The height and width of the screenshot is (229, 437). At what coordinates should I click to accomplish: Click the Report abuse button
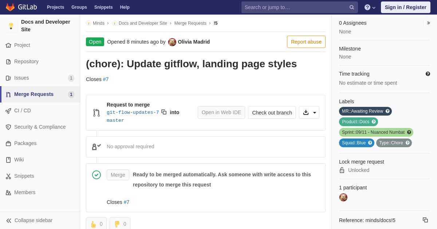pyautogui.click(x=306, y=42)
